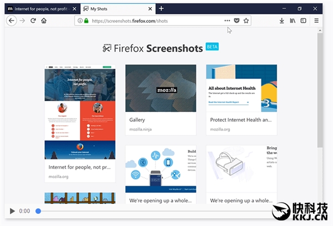Viewport: 333px width, 226px height.
Task: Play the video
Action: click(12, 211)
